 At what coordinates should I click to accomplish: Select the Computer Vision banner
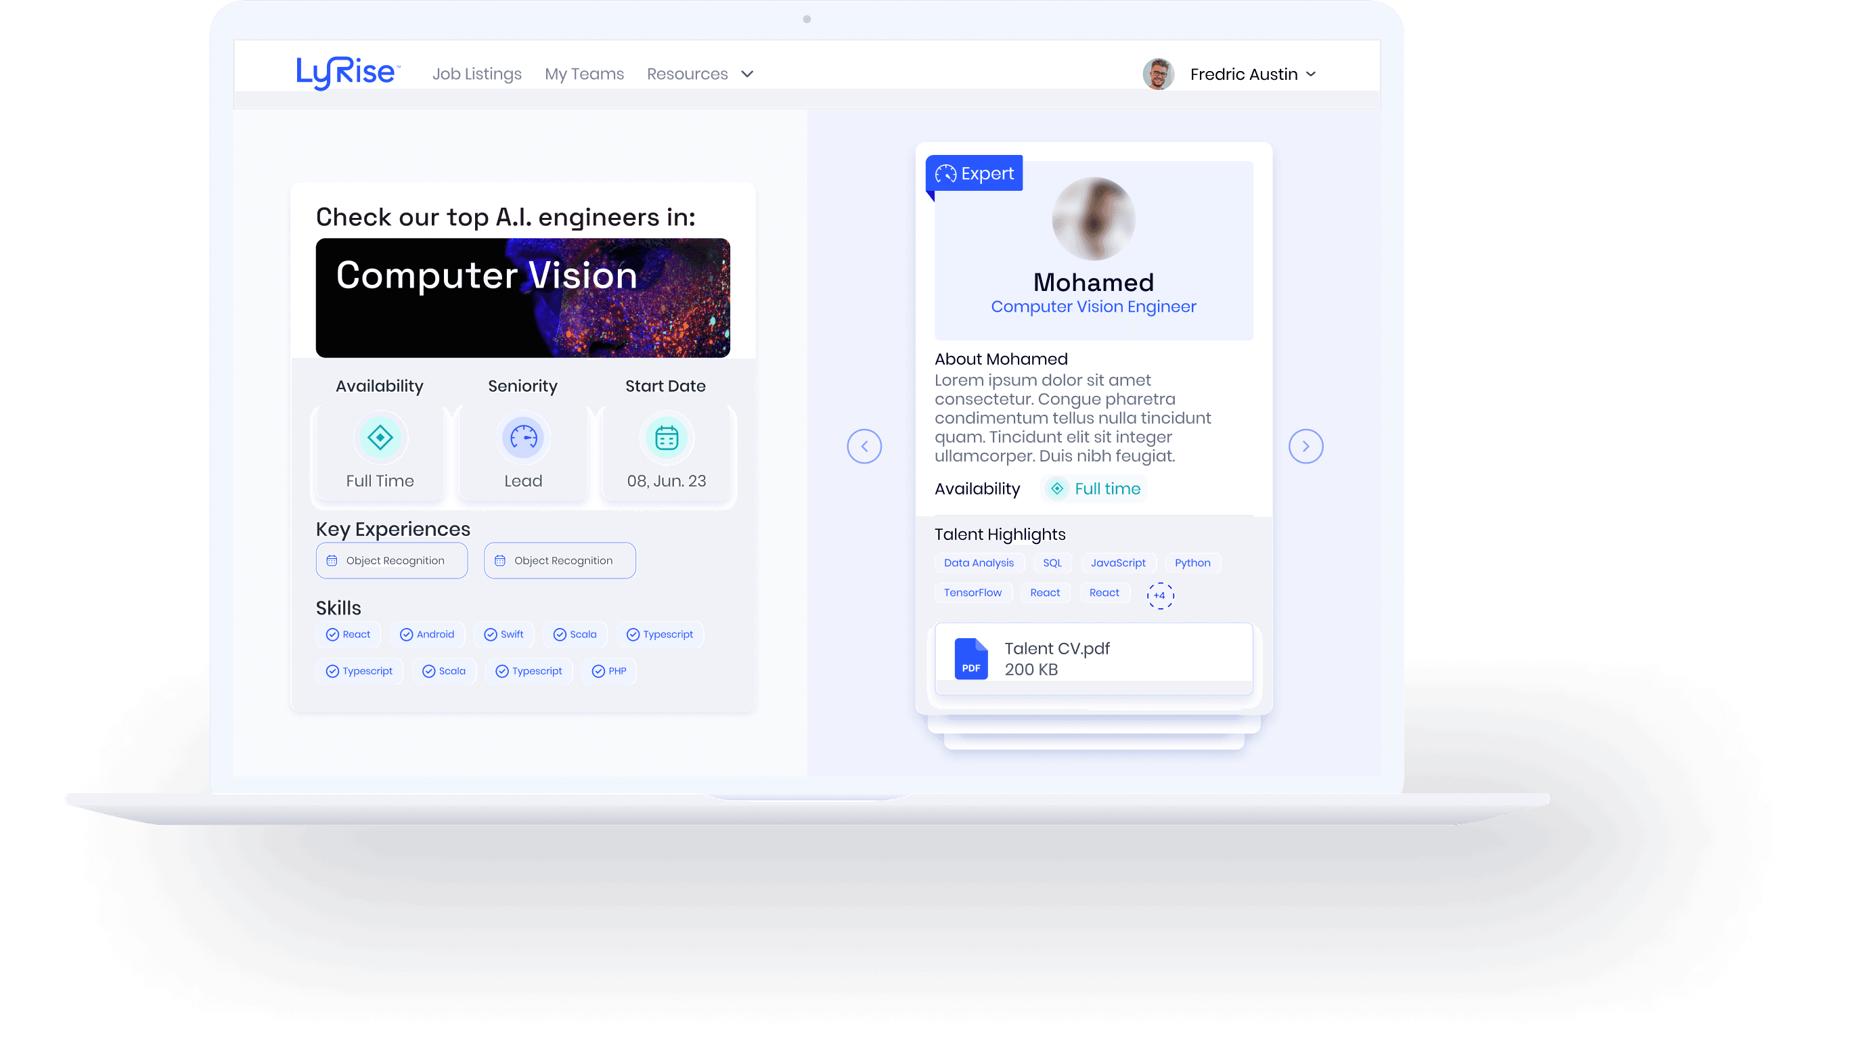tap(523, 298)
